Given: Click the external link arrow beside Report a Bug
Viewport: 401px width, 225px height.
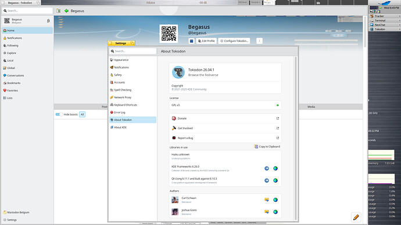Looking at the screenshot, I should pos(278,138).
